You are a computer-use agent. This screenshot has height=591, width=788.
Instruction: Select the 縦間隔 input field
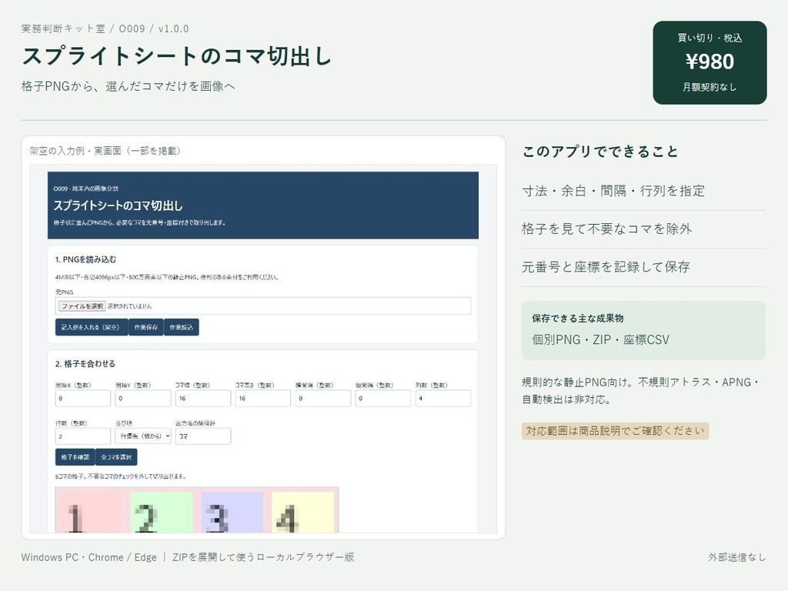[x=383, y=398]
